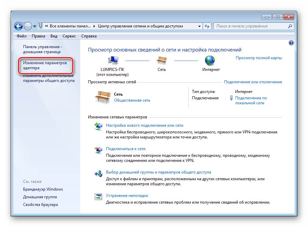Expand the double-chevron breadcrumb overflow
This screenshot has height=227, width=308.
point(46,26)
